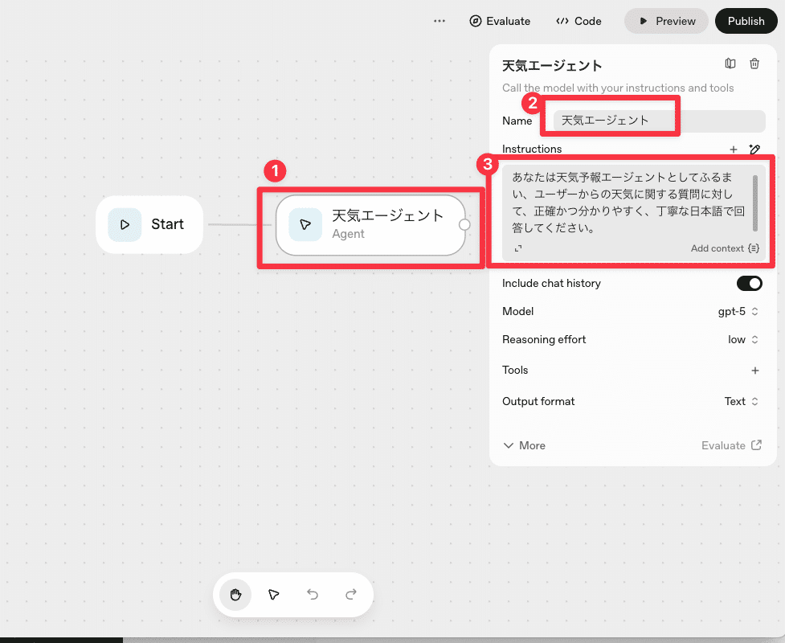Open Code view in top bar
Viewport: 785px width, 643px height.
[579, 21]
